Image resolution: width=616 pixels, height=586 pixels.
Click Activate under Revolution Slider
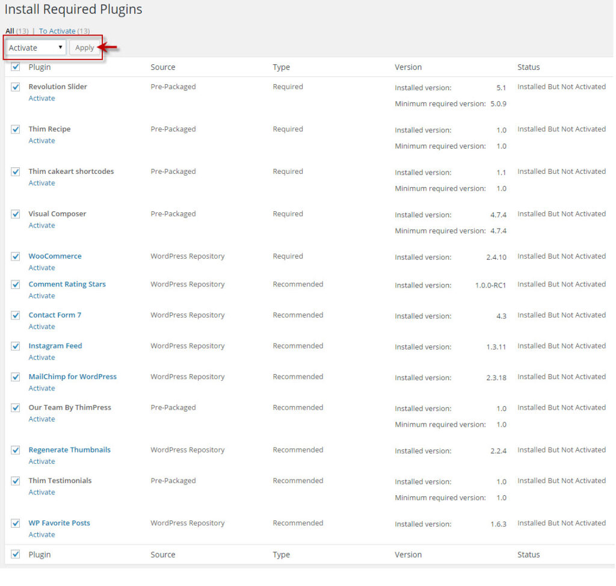[42, 98]
